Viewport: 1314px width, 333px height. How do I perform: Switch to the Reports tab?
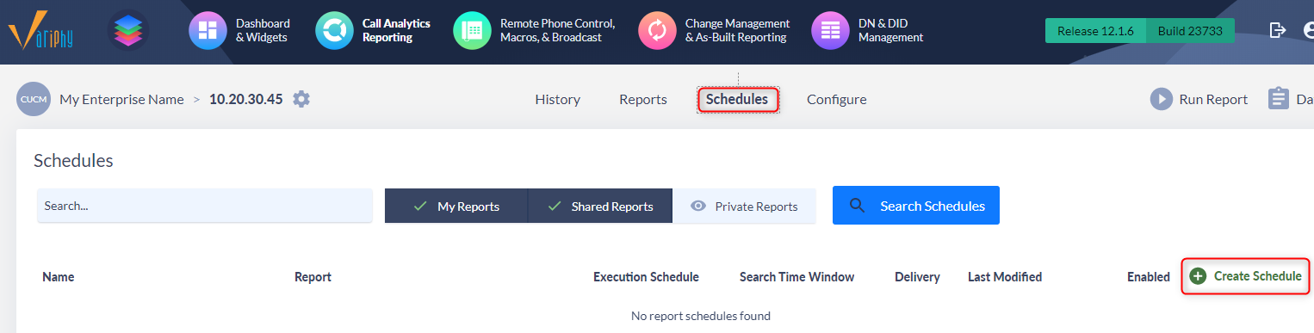tap(643, 99)
